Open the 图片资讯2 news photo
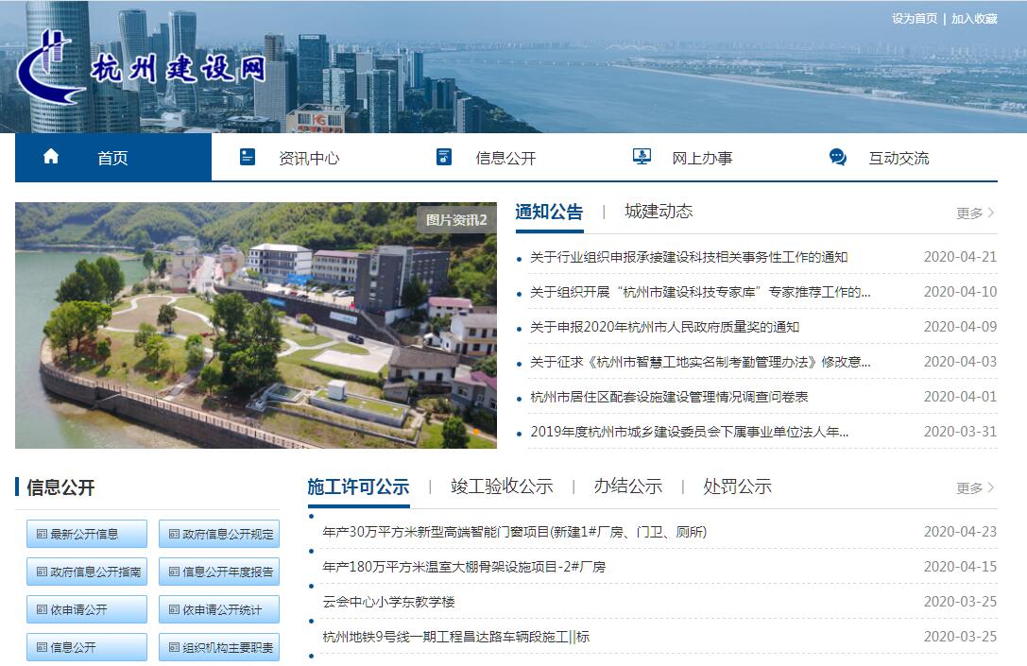Screen dimensions: 1027x666 [x=256, y=326]
